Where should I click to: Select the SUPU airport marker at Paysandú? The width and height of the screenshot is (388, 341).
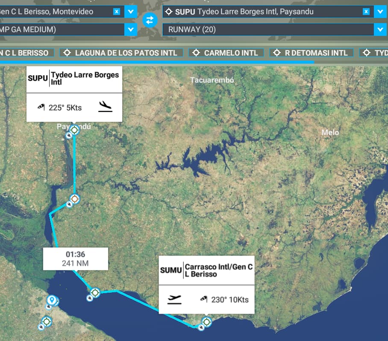(74, 130)
